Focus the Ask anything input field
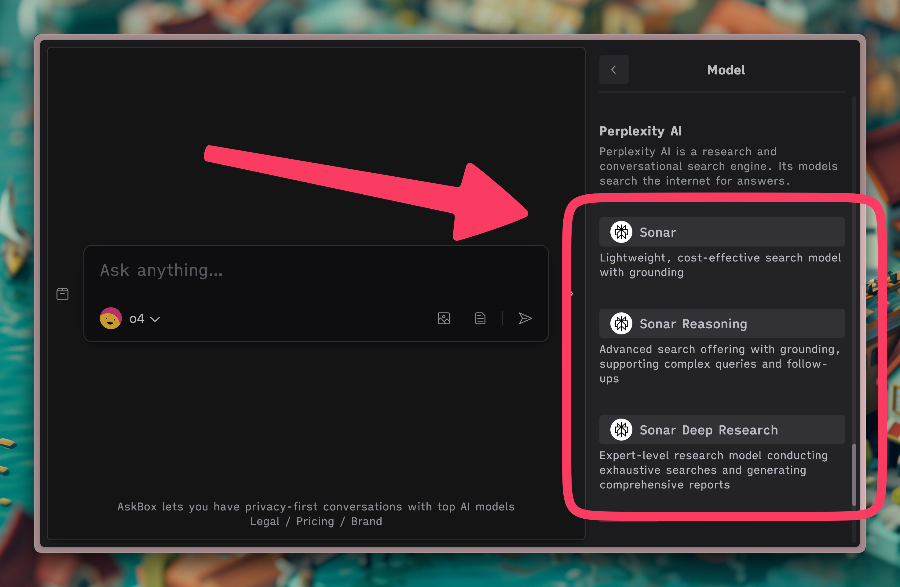The image size is (900, 587). pyautogui.click(x=316, y=270)
